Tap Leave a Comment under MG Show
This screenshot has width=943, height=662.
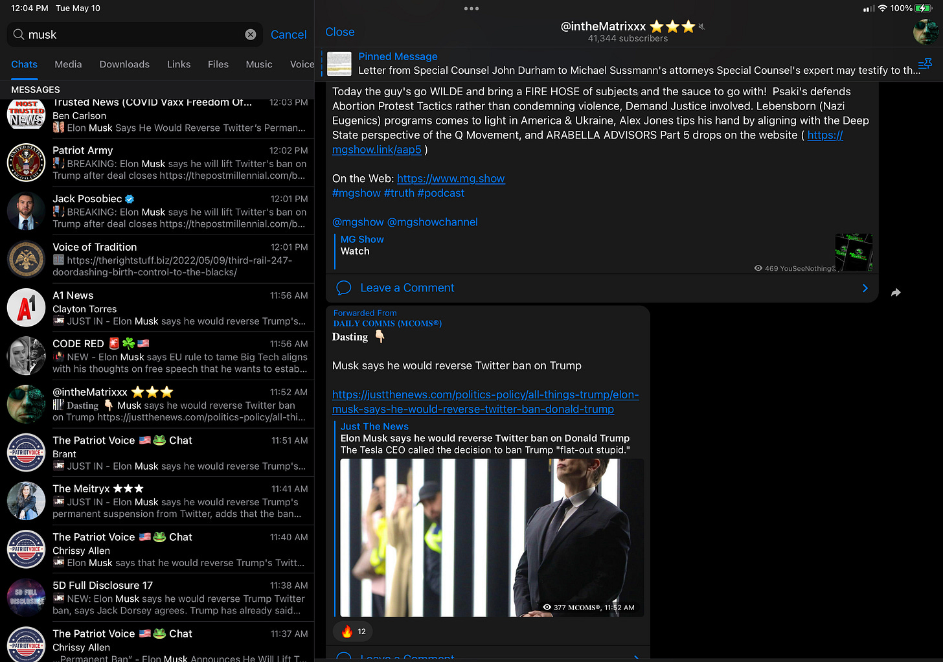[407, 288]
